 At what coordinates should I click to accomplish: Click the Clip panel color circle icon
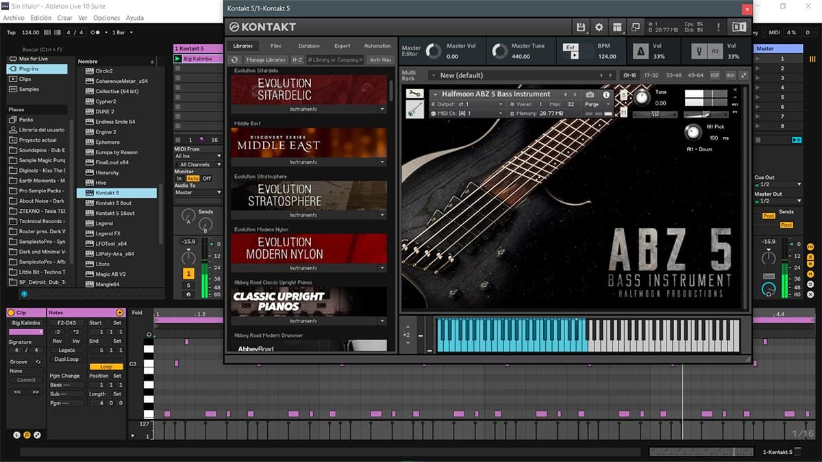pyautogui.click(x=11, y=313)
